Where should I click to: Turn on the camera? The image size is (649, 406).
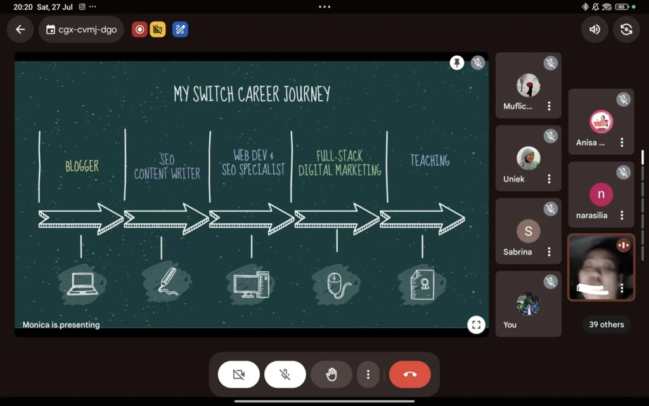click(x=238, y=374)
